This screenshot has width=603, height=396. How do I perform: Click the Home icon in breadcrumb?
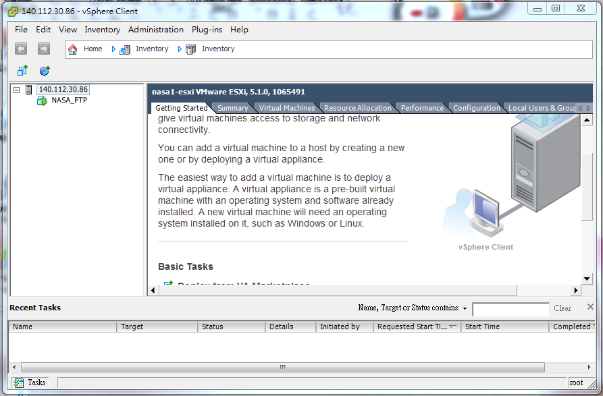[73, 49]
